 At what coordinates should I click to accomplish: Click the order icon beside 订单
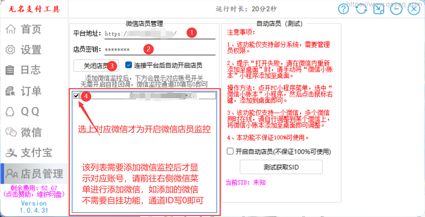click(11, 91)
